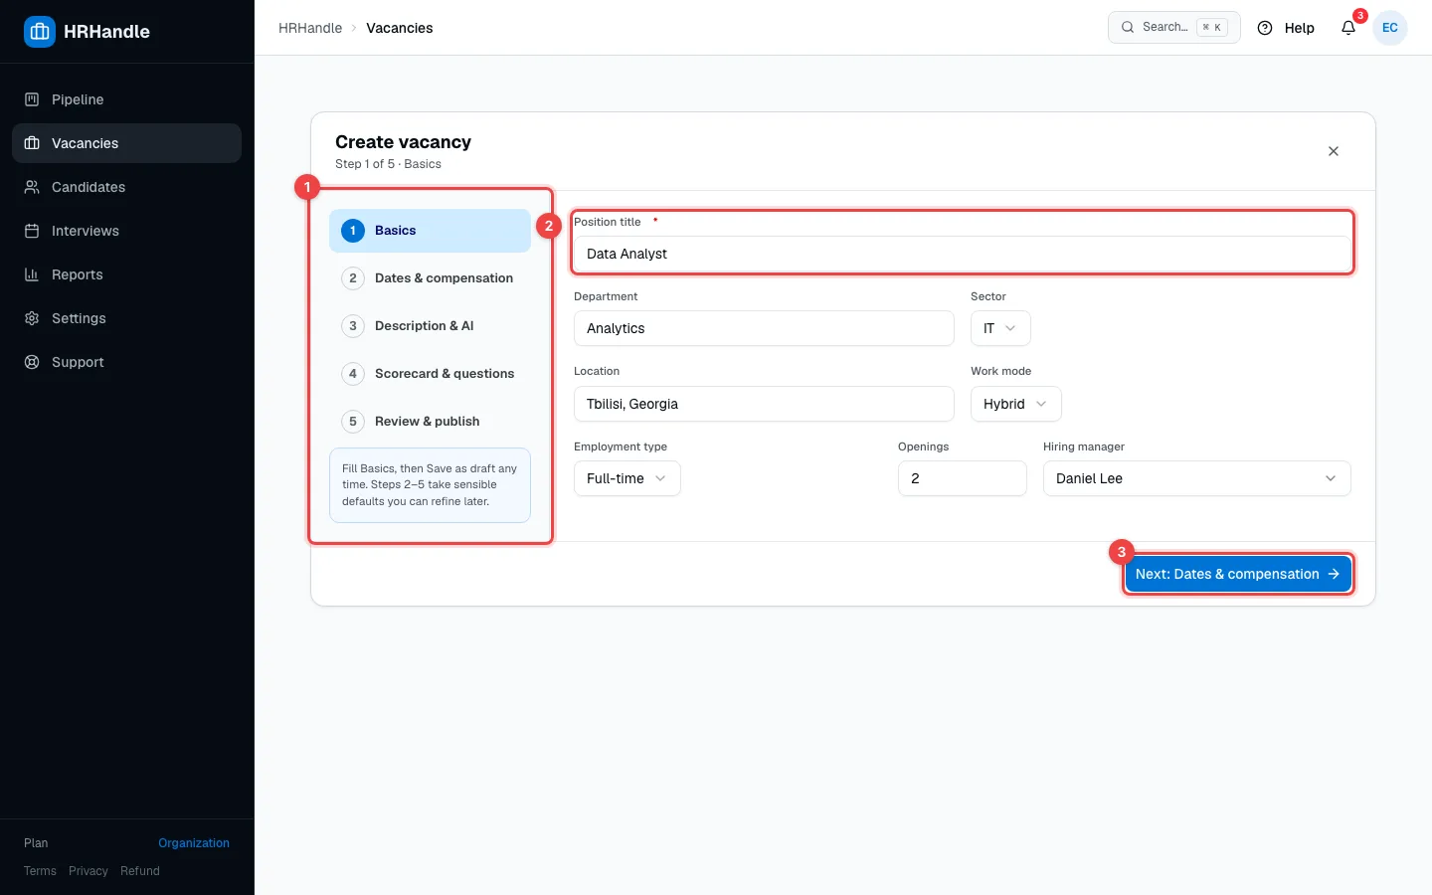Open the Hiring manager dropdown
Image resolution: width=1432 pixels, height=895 pixels.
[x=1197, y=478]
